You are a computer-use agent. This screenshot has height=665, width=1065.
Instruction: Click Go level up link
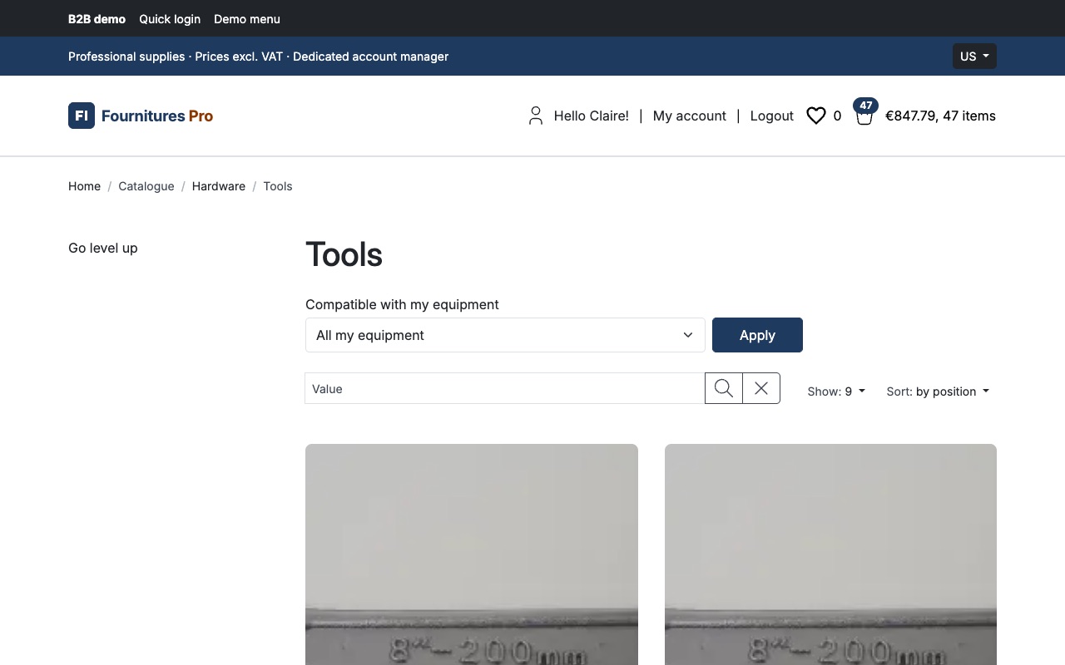(x=103, y=248)
